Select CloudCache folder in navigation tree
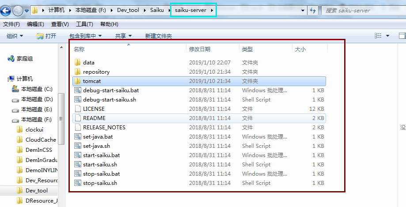This screenshot has width=406, height=207. click(x=41, y=140)
